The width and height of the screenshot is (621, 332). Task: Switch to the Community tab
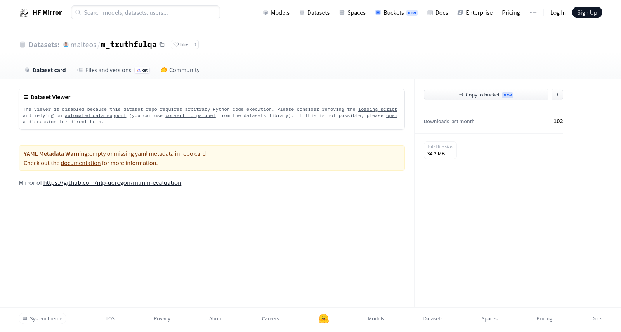pyautogui.click(x=180, y=70)
